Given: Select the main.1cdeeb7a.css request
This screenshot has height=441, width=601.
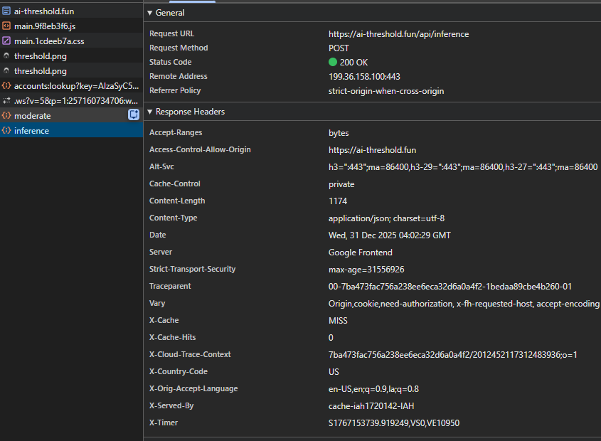Looking at the screenshot, I should pyautogui.click(x=71, y=41).
